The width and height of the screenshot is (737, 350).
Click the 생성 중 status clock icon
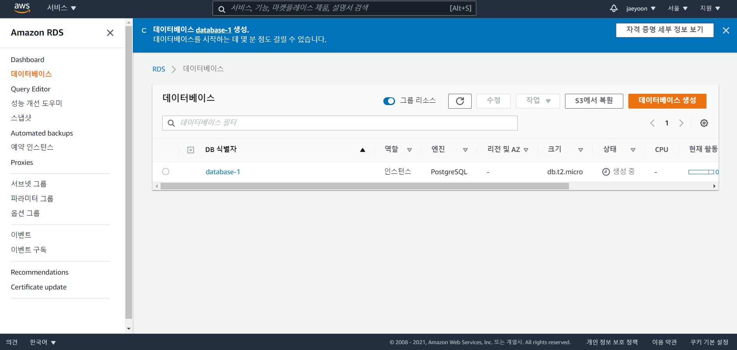point(606,172)
